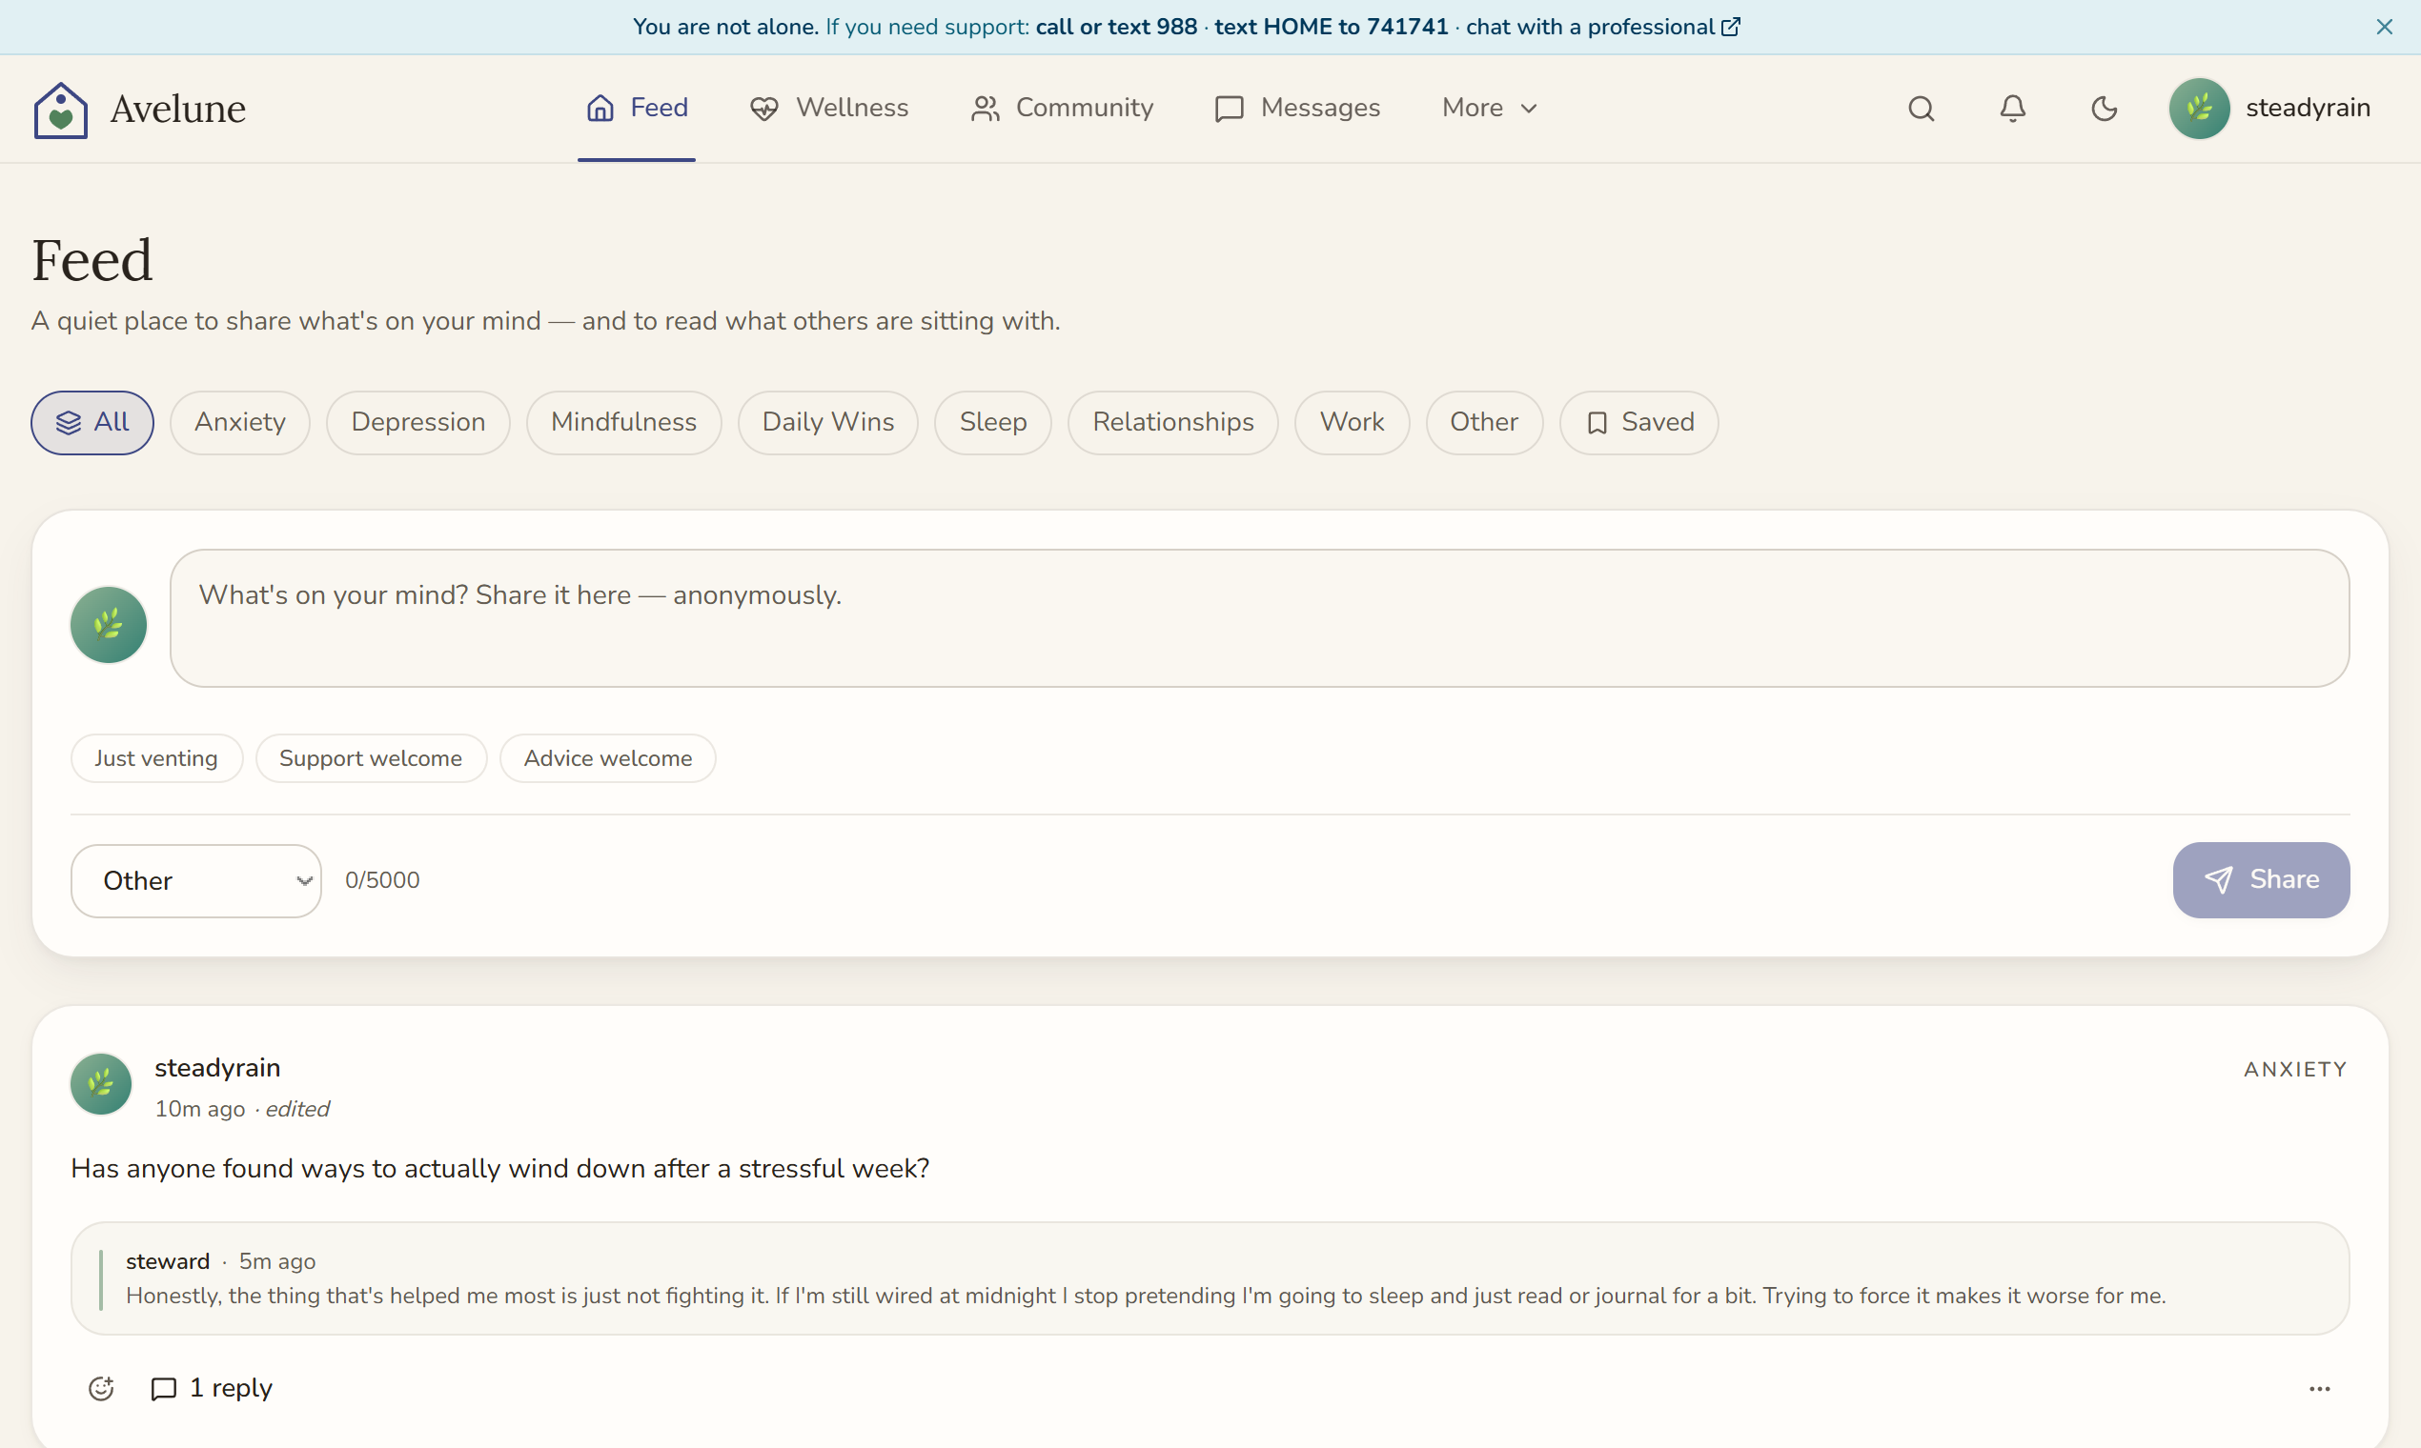Open post options three-dot menu
The image size is (2421, 1448).
[x=2319, y=1387]
